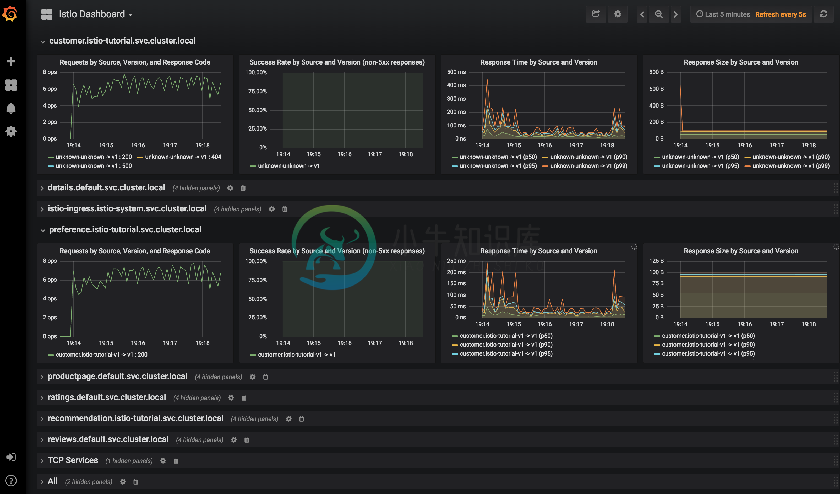The width and height of the screenshot is (840, 494).
Task: Delete the productpage row with trash icon
Action: click(266, 377)
